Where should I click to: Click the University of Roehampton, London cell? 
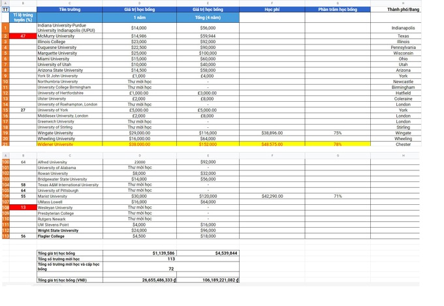70,104
